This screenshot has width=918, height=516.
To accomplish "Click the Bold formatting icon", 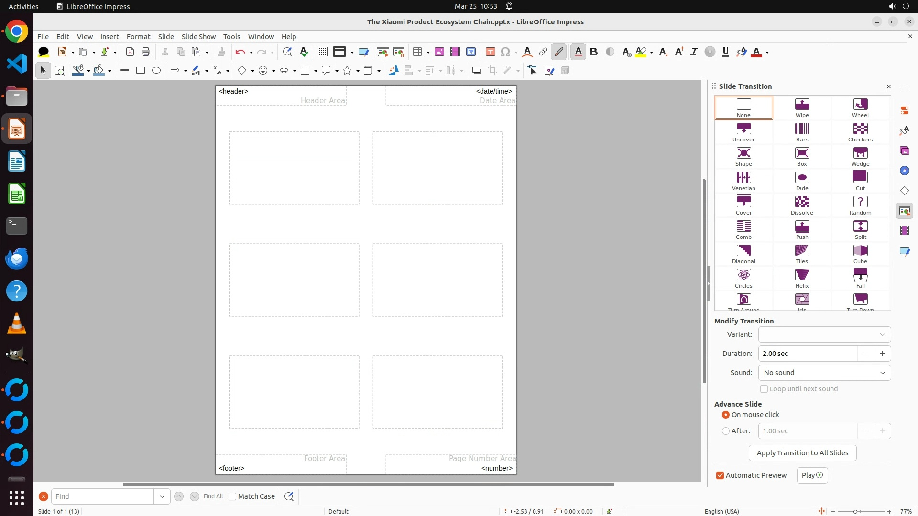I will click(594, 52).
